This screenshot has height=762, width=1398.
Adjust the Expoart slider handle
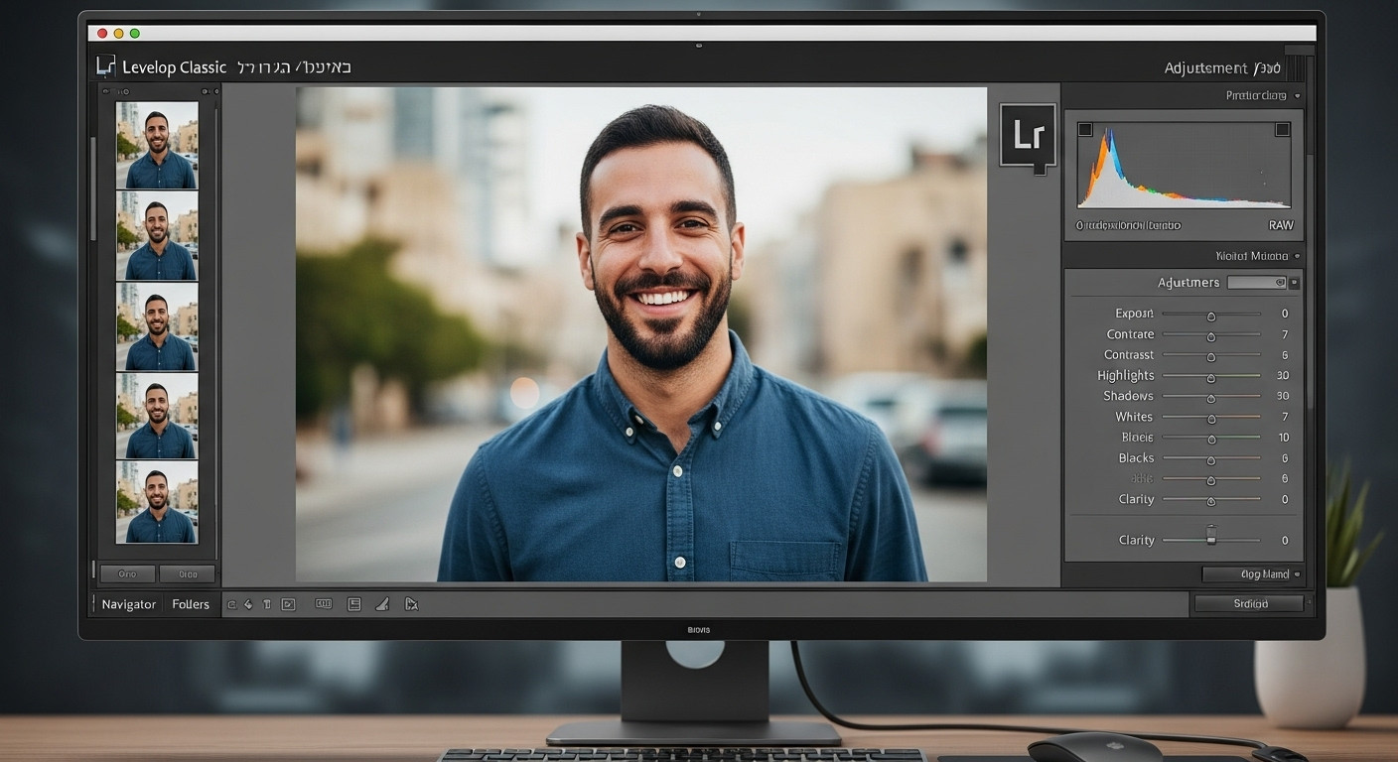[1211, 317]
